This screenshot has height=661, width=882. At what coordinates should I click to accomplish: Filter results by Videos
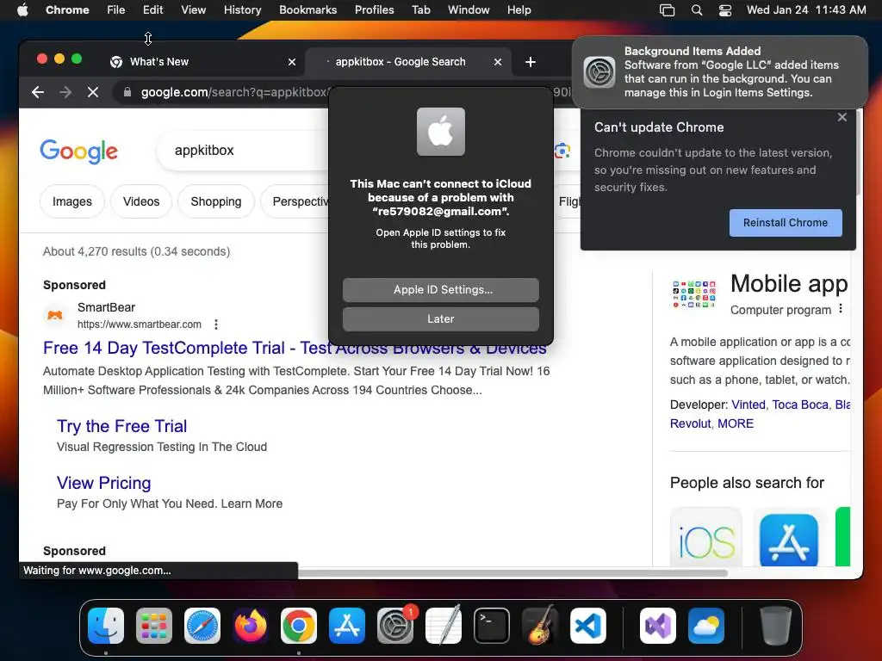(x=141, y=201)
